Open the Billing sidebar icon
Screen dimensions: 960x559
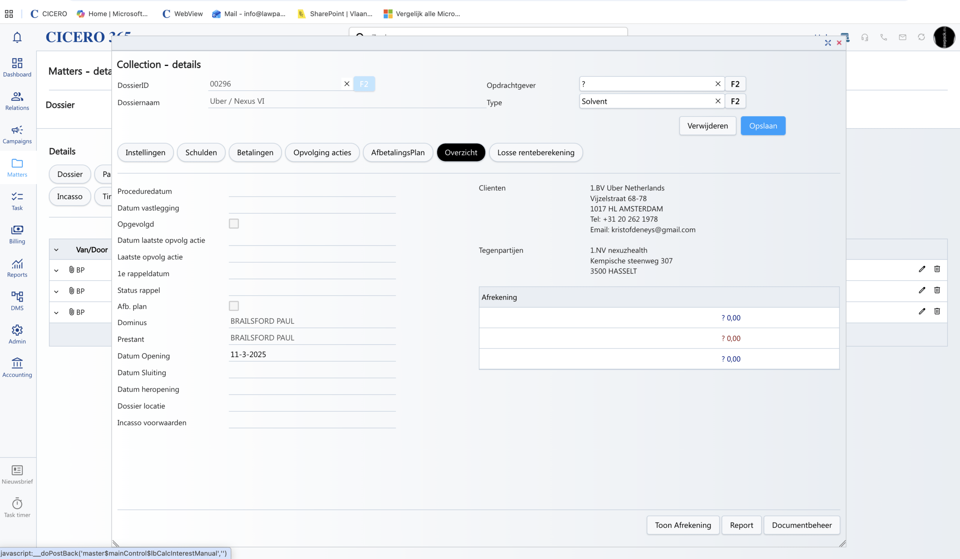tap(17, 234)
